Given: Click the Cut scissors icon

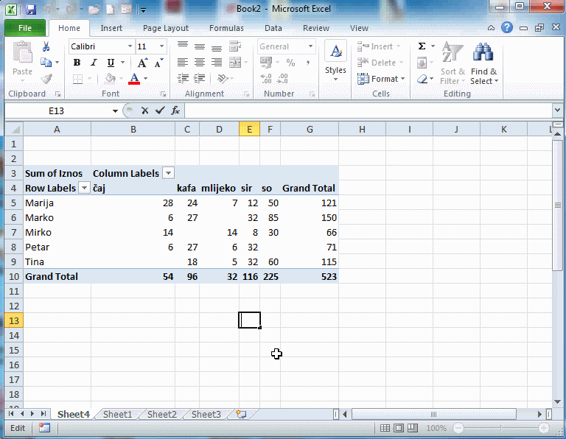Looking at the screenshot, I should coord(46,46).
